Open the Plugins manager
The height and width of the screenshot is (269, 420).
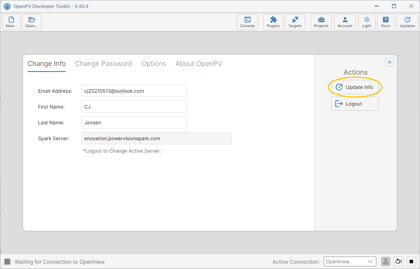[x=273, y=22]
